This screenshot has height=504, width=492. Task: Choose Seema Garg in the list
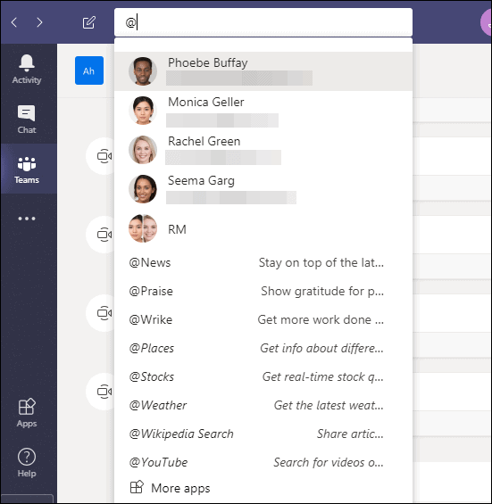(263, 189)
